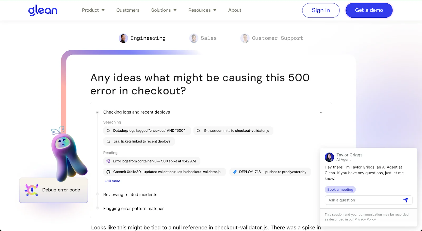Click Taylor Griggs avatar in chat widget

point(329,157)
